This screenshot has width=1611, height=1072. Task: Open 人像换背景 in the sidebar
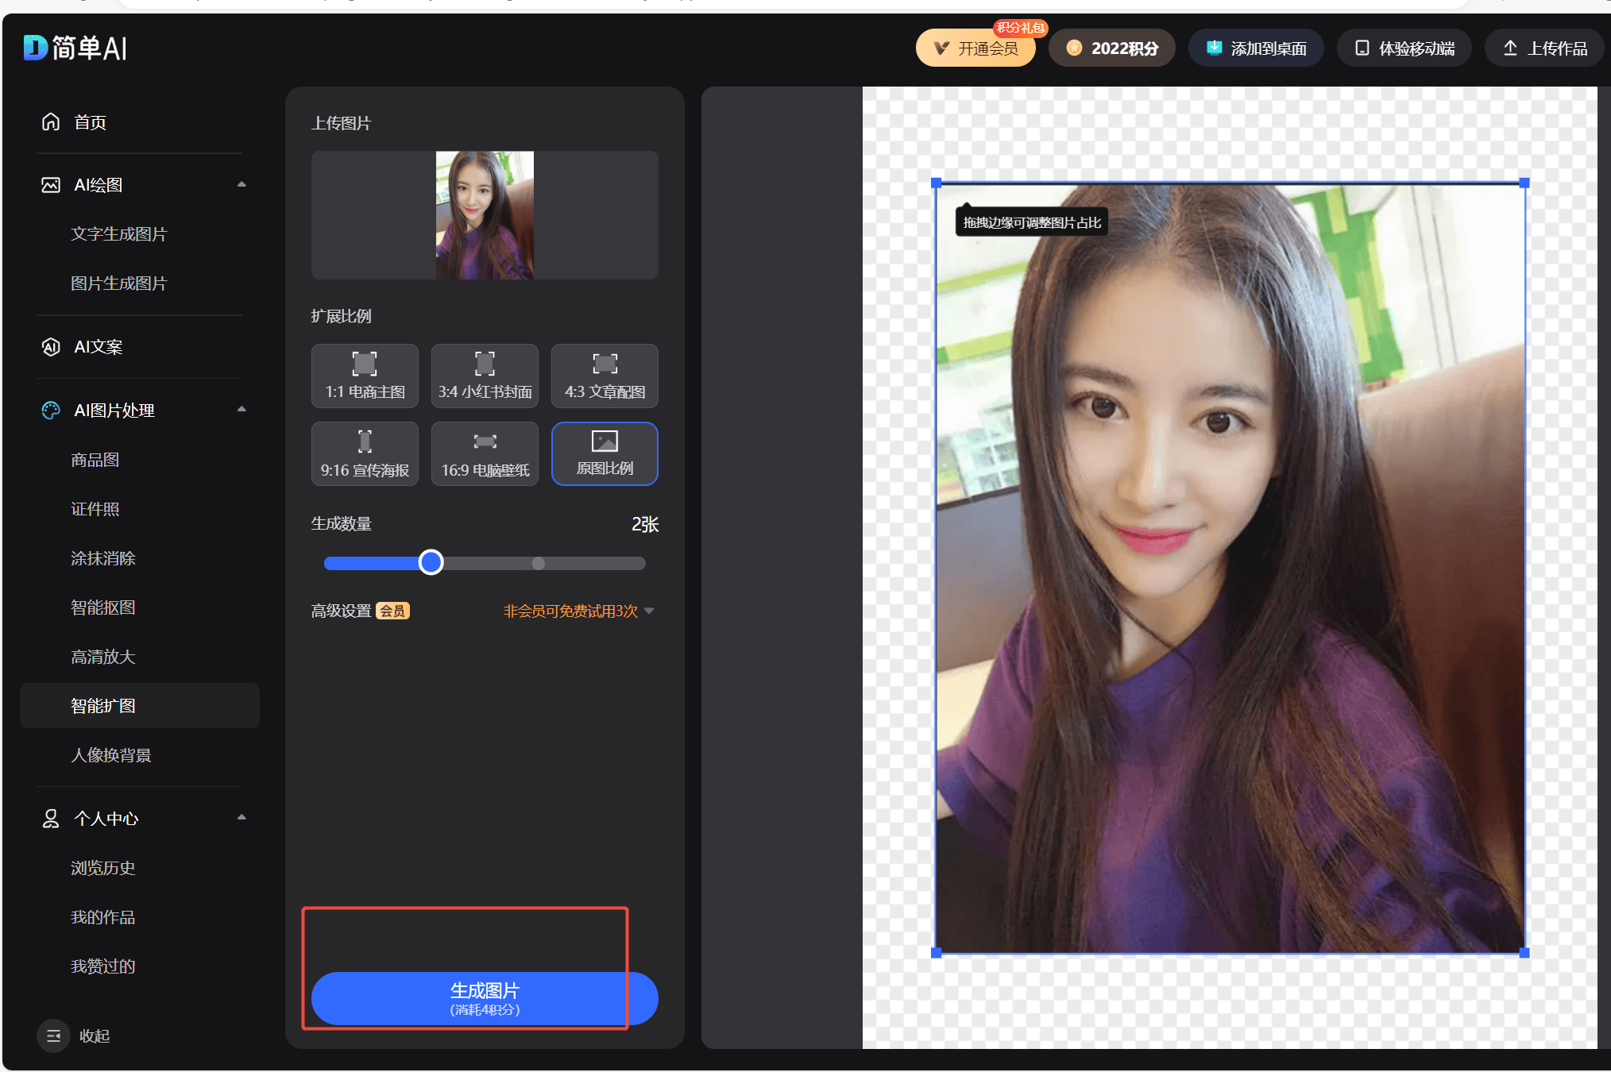(x=111, y=755)
